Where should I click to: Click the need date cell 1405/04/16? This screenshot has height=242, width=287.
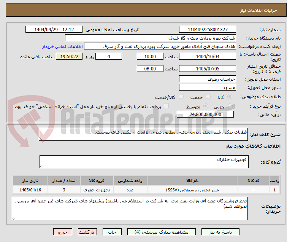[x=30, y=190]
